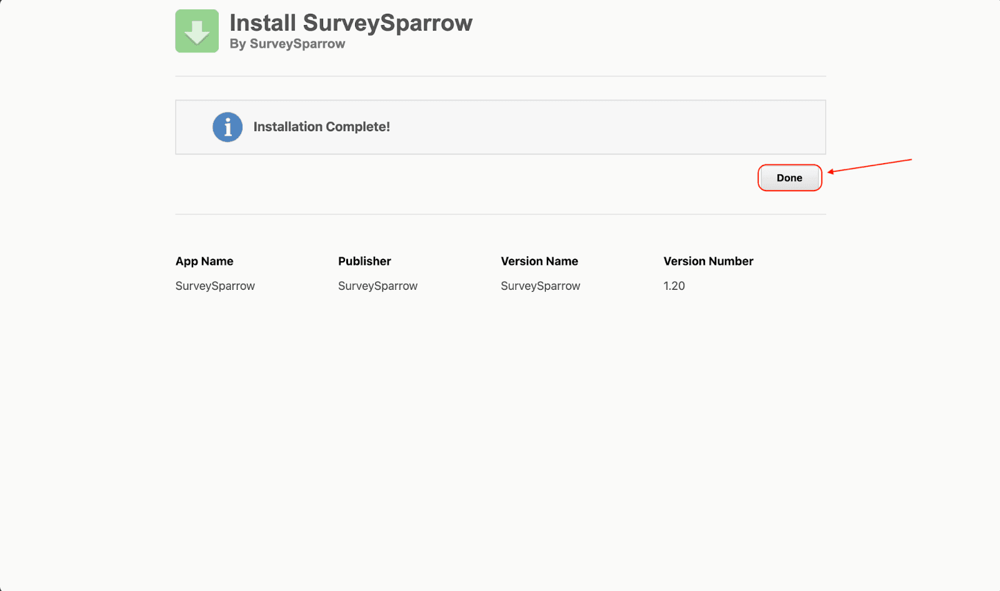Select the Publisher column header
The image size is (1000, 591).
tap(364, 261)
